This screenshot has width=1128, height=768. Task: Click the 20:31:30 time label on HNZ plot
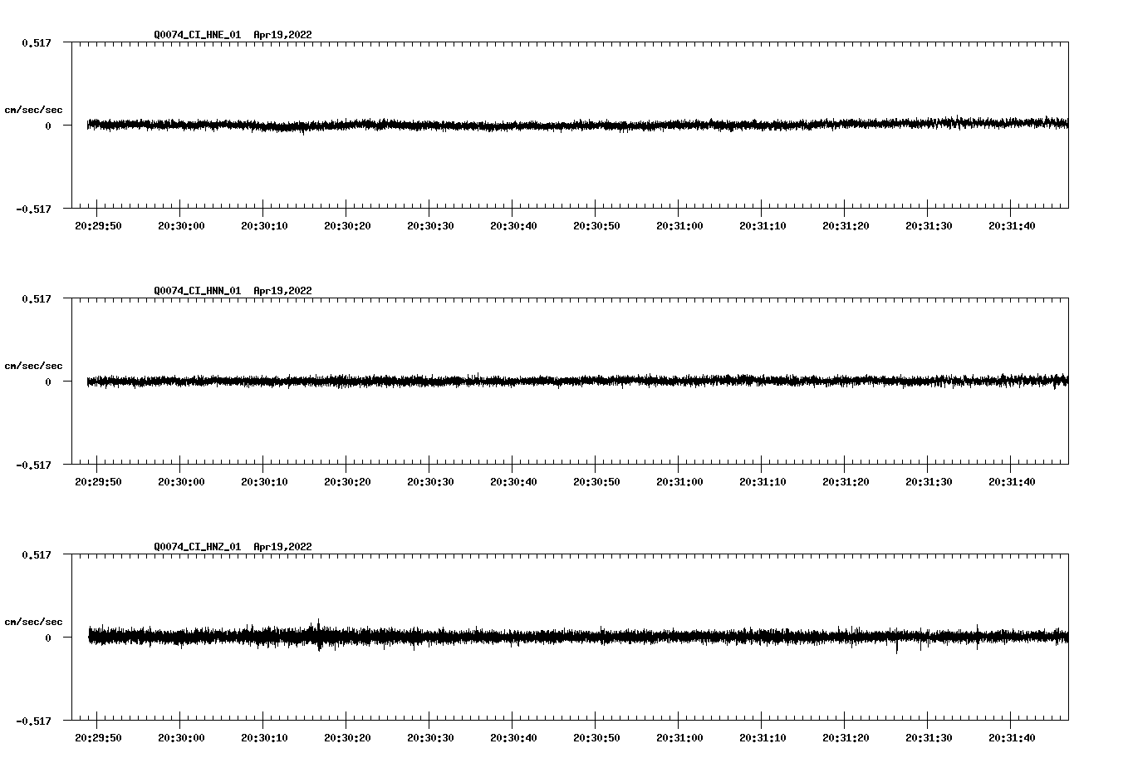point(929,738)
